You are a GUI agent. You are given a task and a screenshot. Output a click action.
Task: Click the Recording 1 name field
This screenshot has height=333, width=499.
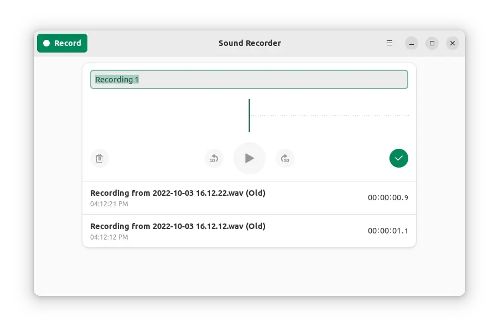pos(249,79)
